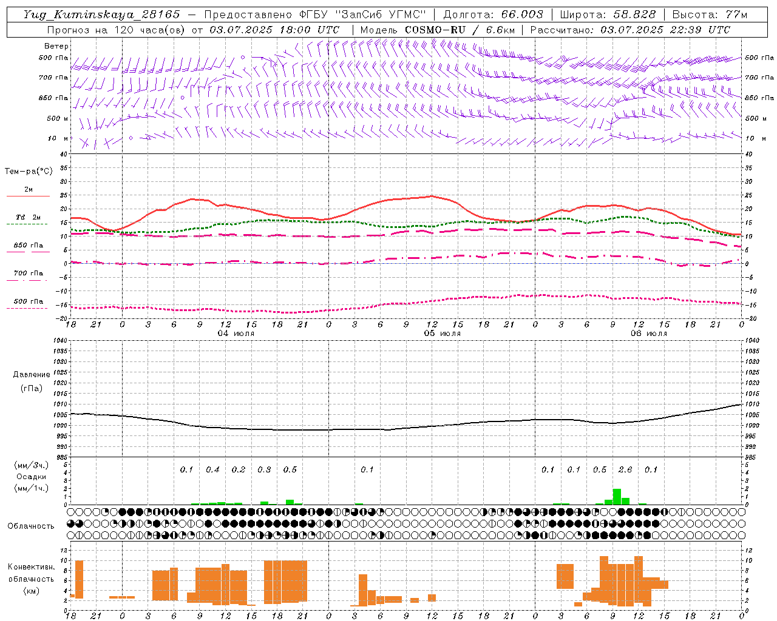The image size is (777, 621).
Task: Click the Ветер panel label
Action: (x=56, y=46)
